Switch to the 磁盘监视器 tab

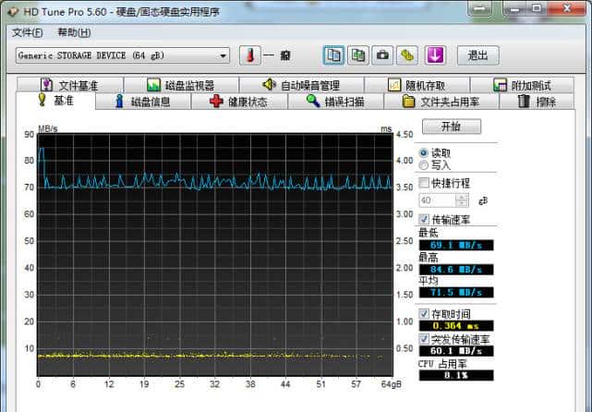point(182,85)
